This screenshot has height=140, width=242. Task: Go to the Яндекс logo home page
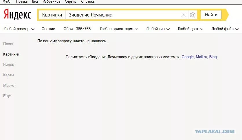17,14
